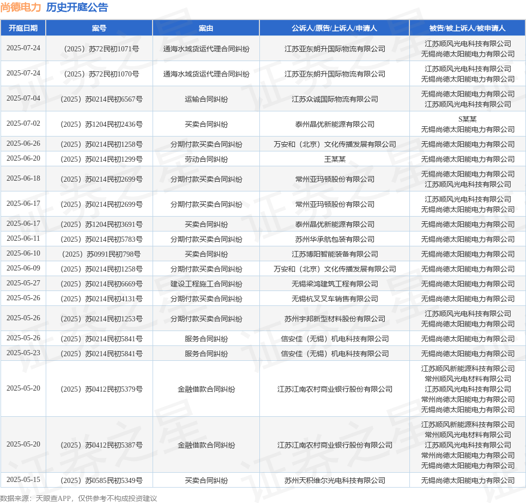The width and height of the screenshot is (526, 503).
Task: Click 劳动合同纠纷 cause cell
Action: point(206,159)
